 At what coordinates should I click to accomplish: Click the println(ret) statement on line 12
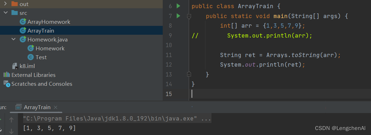(263, 64)
